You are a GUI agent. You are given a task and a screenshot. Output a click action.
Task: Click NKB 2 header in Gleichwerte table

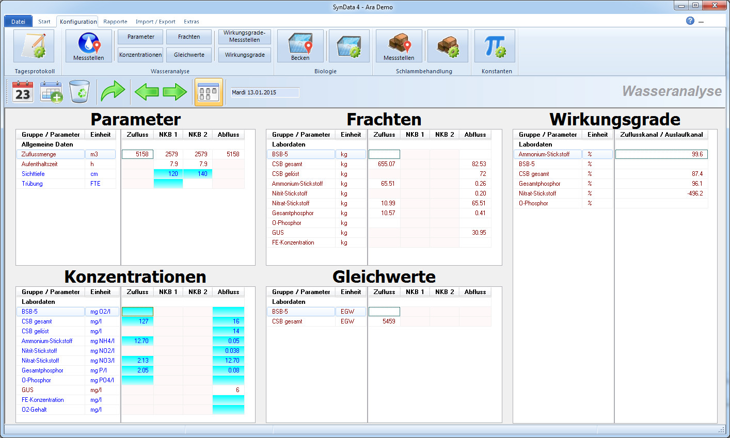tap(445, 292)
